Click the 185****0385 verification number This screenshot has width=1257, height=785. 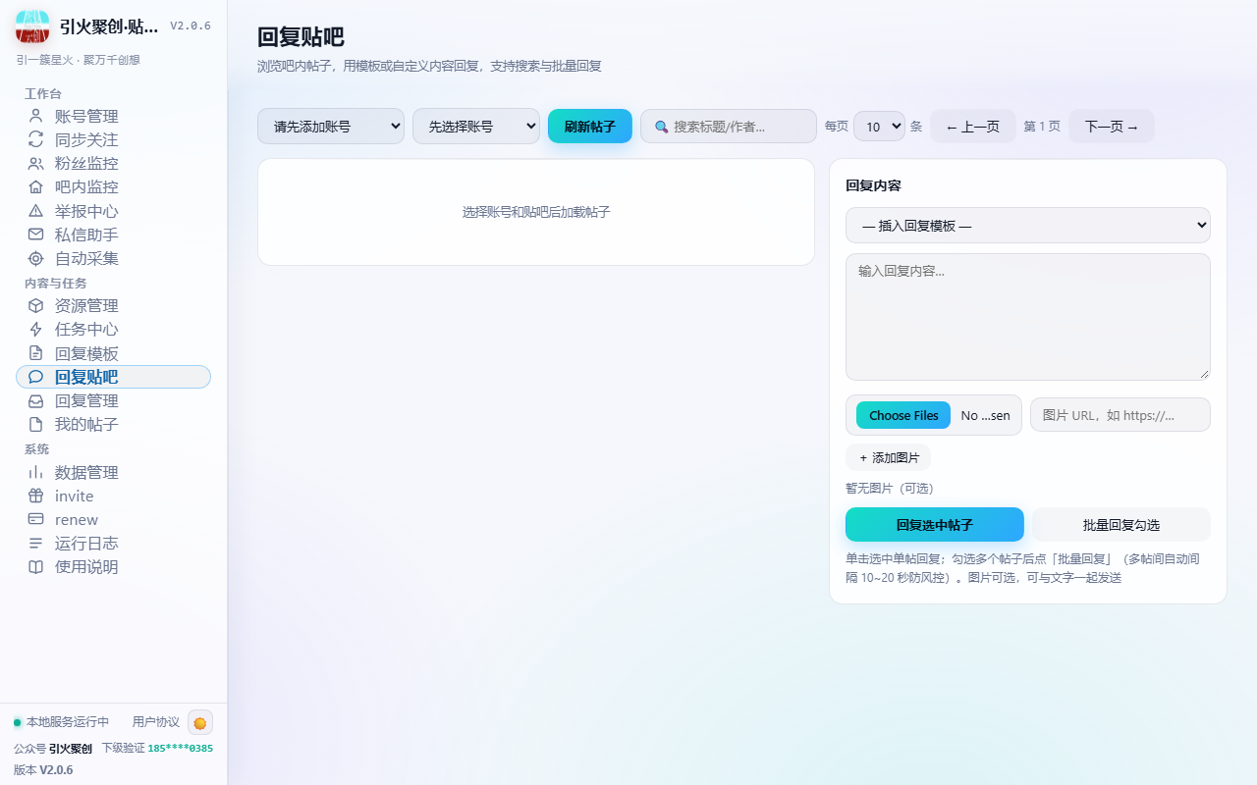pyautogui.click(x=181, y=749)
